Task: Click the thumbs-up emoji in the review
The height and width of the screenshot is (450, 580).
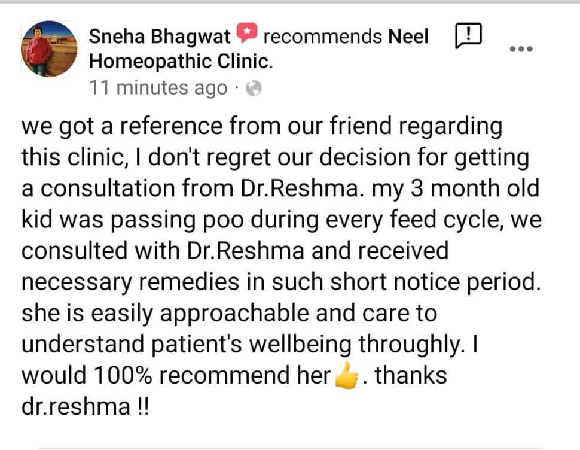Action: [x=347, y=376]
